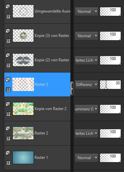Viewport: 124px width, 172px height.
Task: Click layer type icon of Umgewandelte Auswahl layer
Action: [8, 6]
